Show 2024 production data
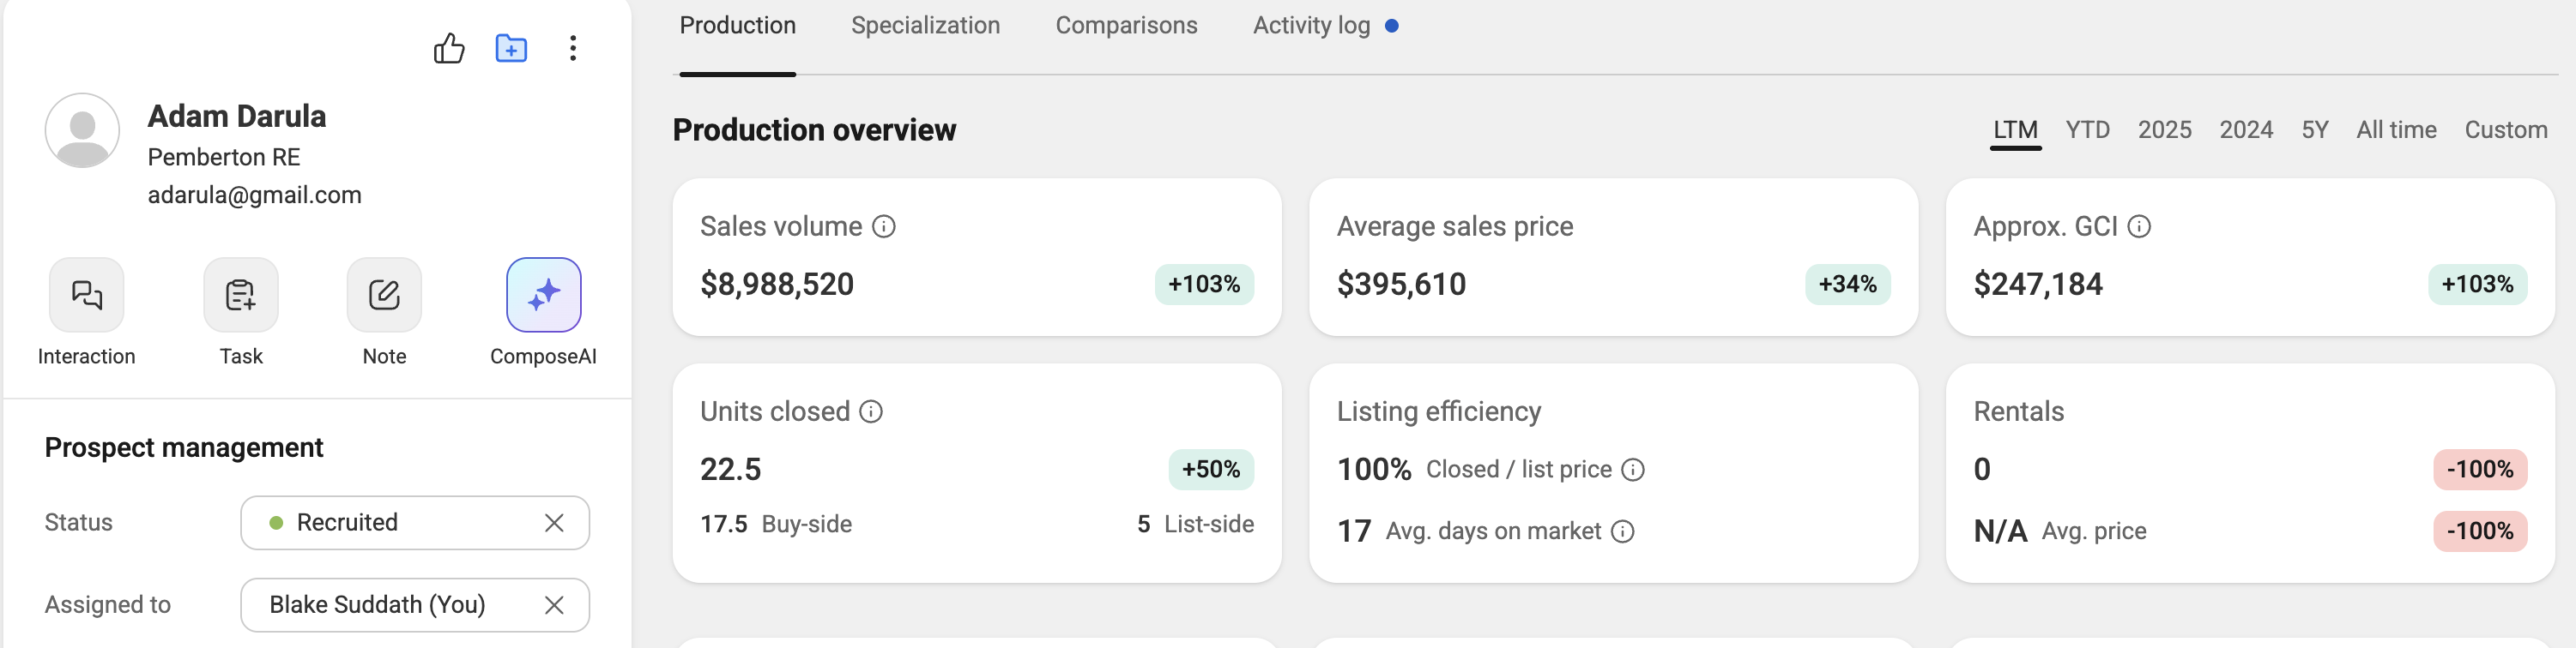Image resolution: width=2576 pixels, height=648 pixels. 2246,129
